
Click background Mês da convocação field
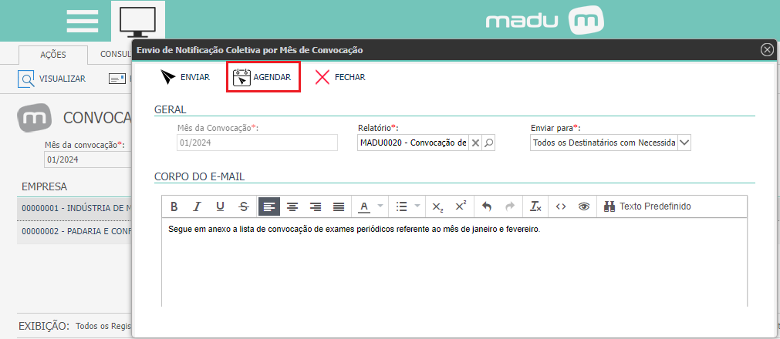pos(87,160)
